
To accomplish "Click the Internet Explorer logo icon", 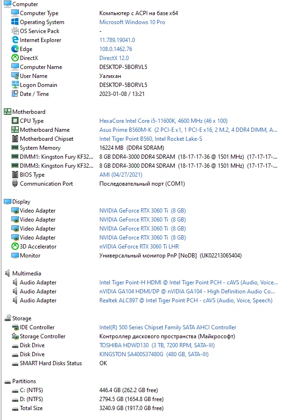I will click(x=15, y=40).
